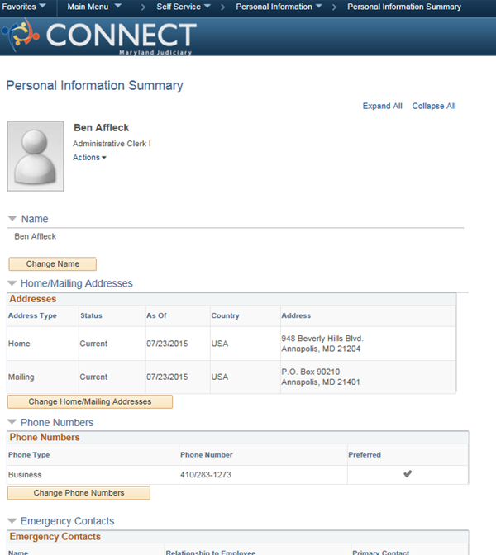This screenshot has height=555, width=496.
Task: Collapse the Emergency Contacts section
Action: click(x=12, y=521)
